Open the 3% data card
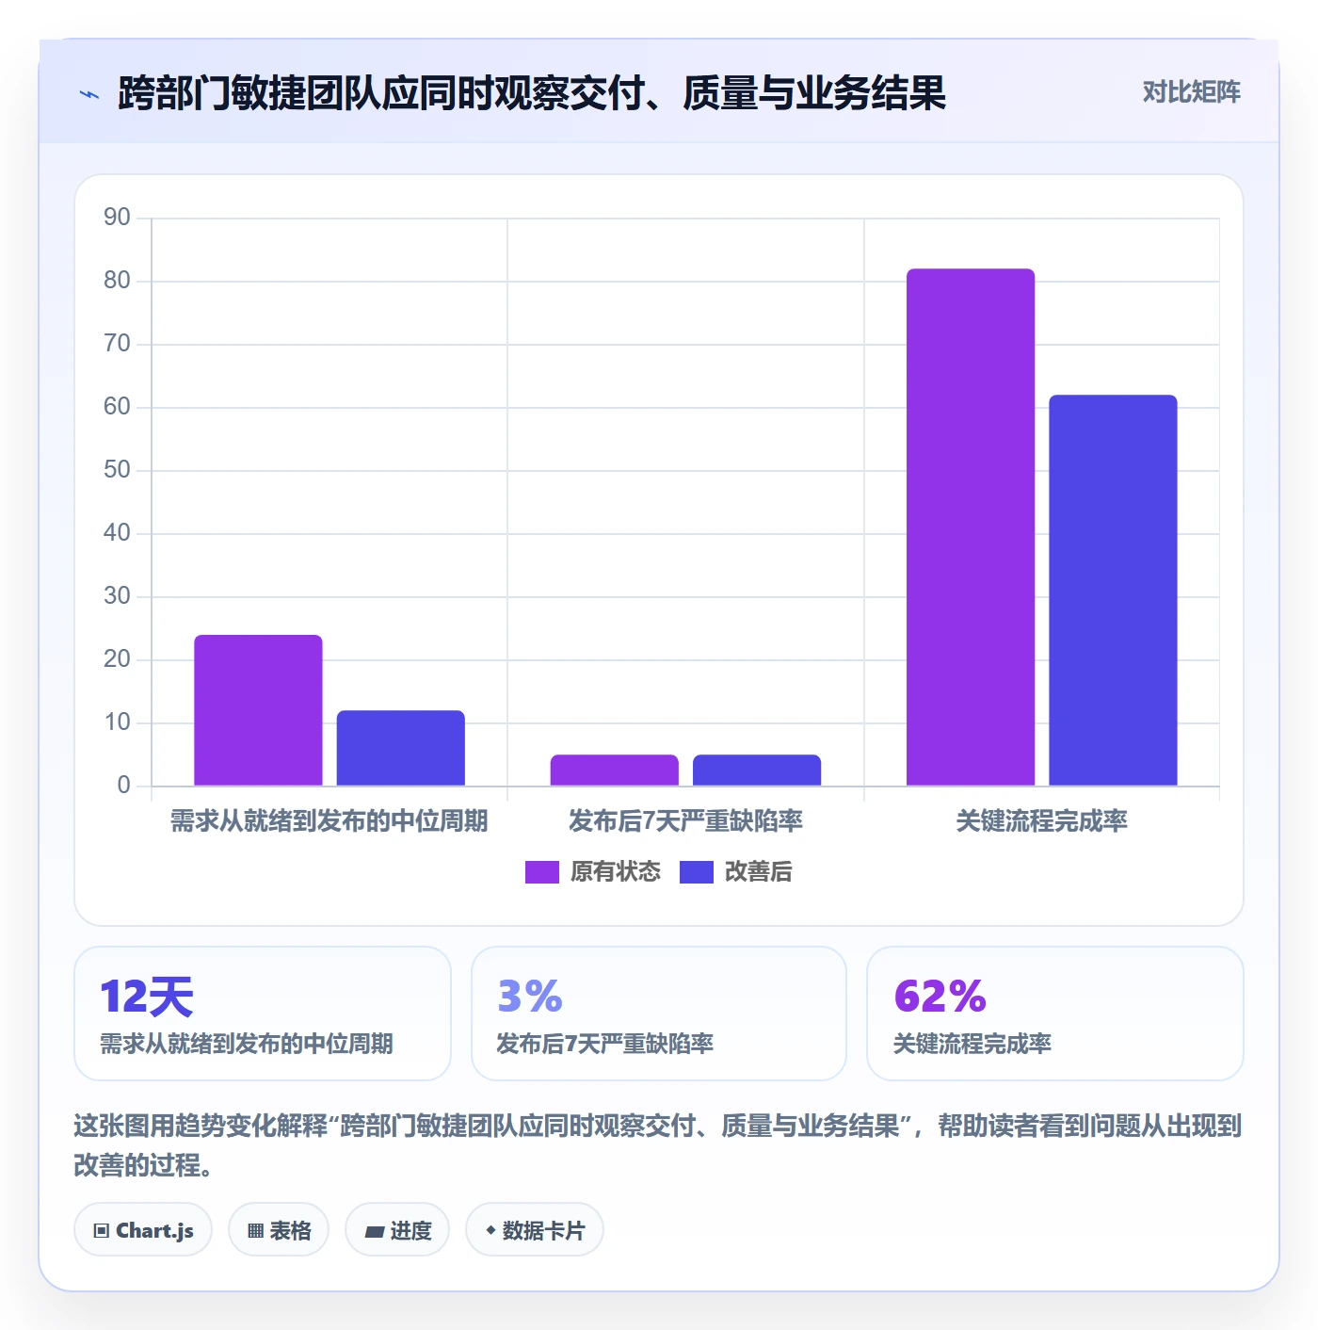This screenshot has height=1330, width=1318. 659,1014
